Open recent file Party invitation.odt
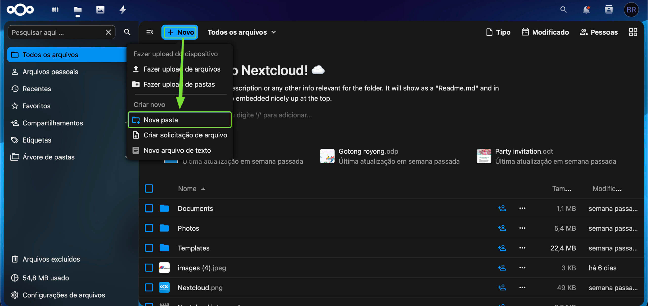This screenshot has height=306, width=648. pyautogui.click(x=546, y=156)
